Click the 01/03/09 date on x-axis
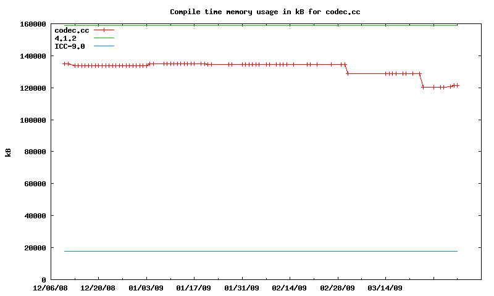 [x=146, y=288]
